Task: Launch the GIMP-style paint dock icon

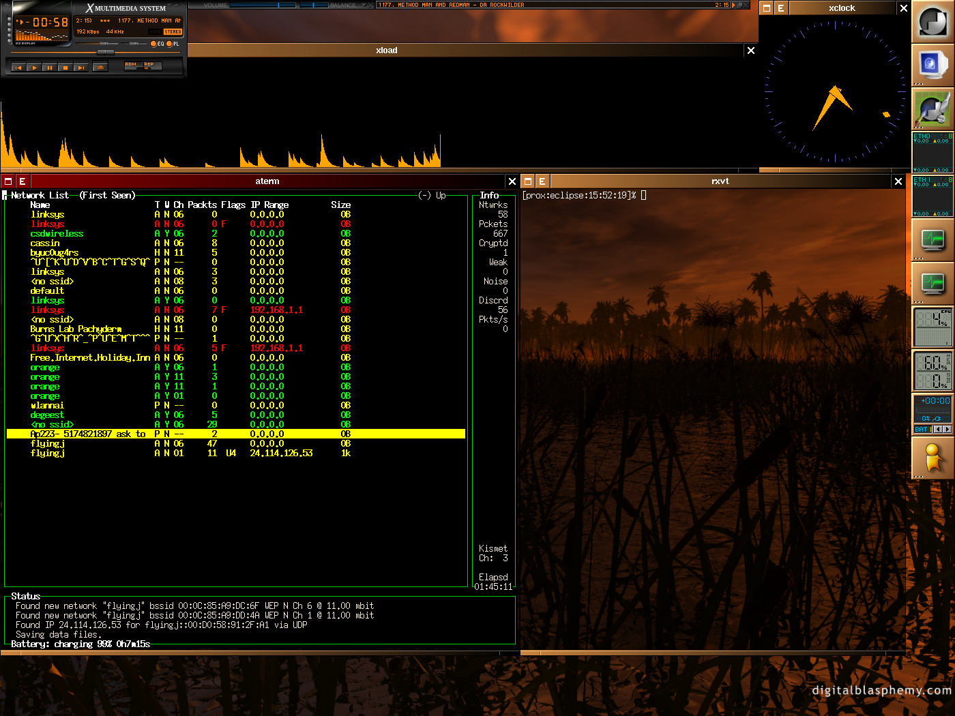Action: [933, 109]
